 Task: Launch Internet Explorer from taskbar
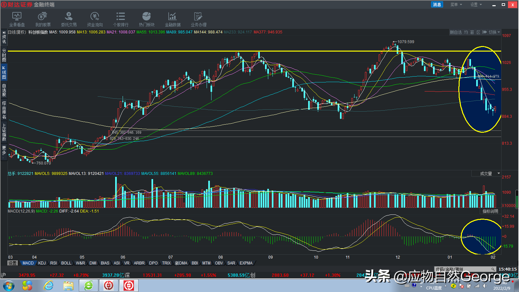[x=48, y=286]
